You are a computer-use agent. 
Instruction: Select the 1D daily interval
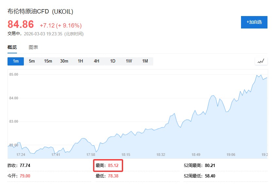(113, 61)
